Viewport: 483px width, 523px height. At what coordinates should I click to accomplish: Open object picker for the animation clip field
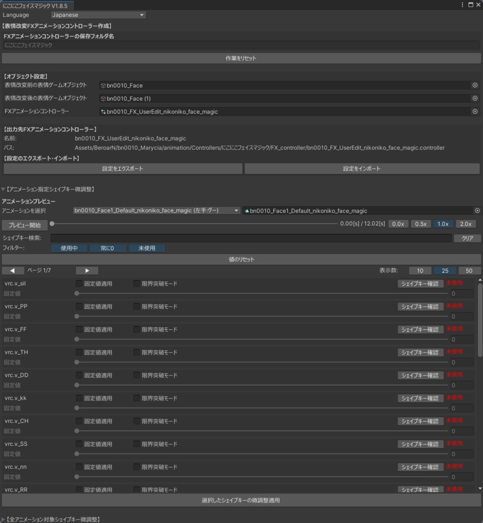(x=477, y=210)
